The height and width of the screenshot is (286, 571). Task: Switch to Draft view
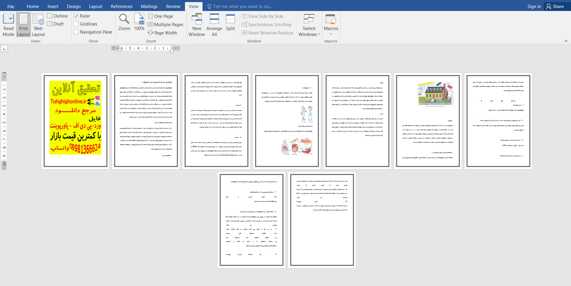click(56, 24)
